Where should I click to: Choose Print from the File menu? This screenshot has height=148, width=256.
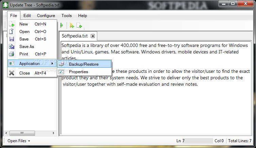tap(32, 54)
